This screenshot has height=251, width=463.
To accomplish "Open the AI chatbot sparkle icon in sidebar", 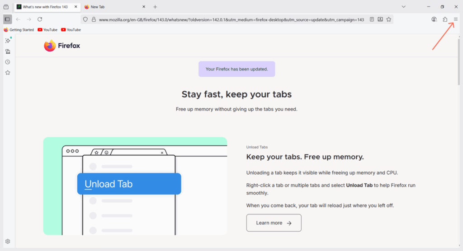I will tap(8, 41).
